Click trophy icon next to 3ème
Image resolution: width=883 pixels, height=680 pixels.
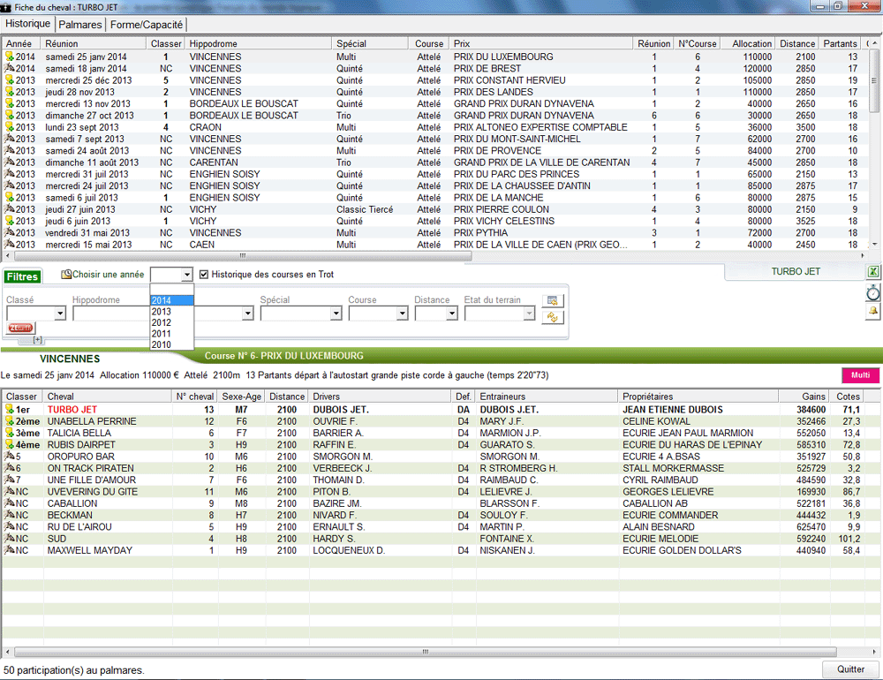[x=9, y=433]
